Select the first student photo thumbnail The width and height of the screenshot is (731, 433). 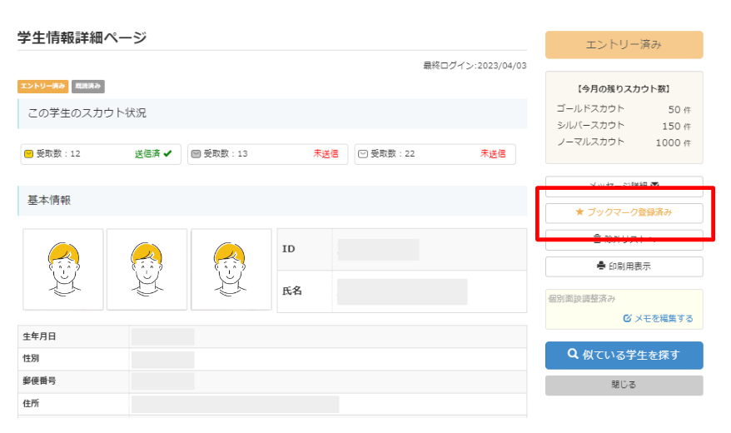click(x=63, y=270)
